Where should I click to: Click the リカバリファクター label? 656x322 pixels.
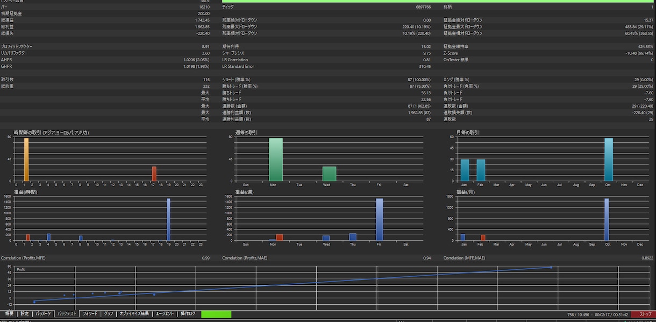[15, 53]
